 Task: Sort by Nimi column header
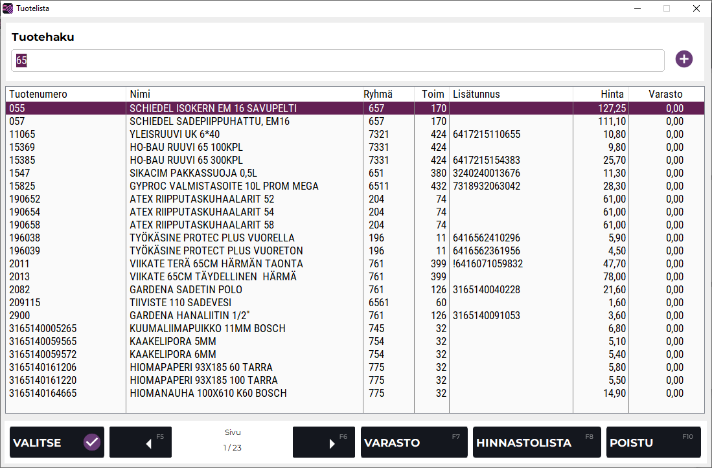point(140,94)
